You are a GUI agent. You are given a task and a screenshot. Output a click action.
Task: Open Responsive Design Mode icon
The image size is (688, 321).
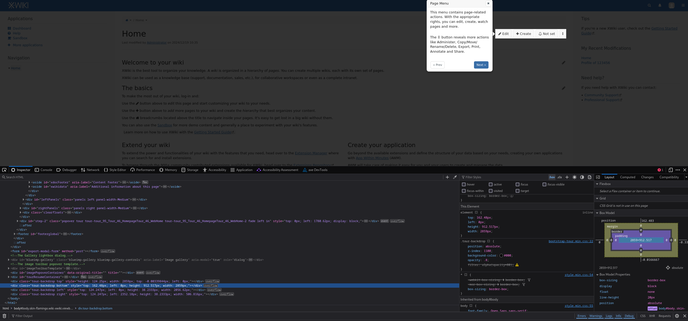(x=671, y=170)
